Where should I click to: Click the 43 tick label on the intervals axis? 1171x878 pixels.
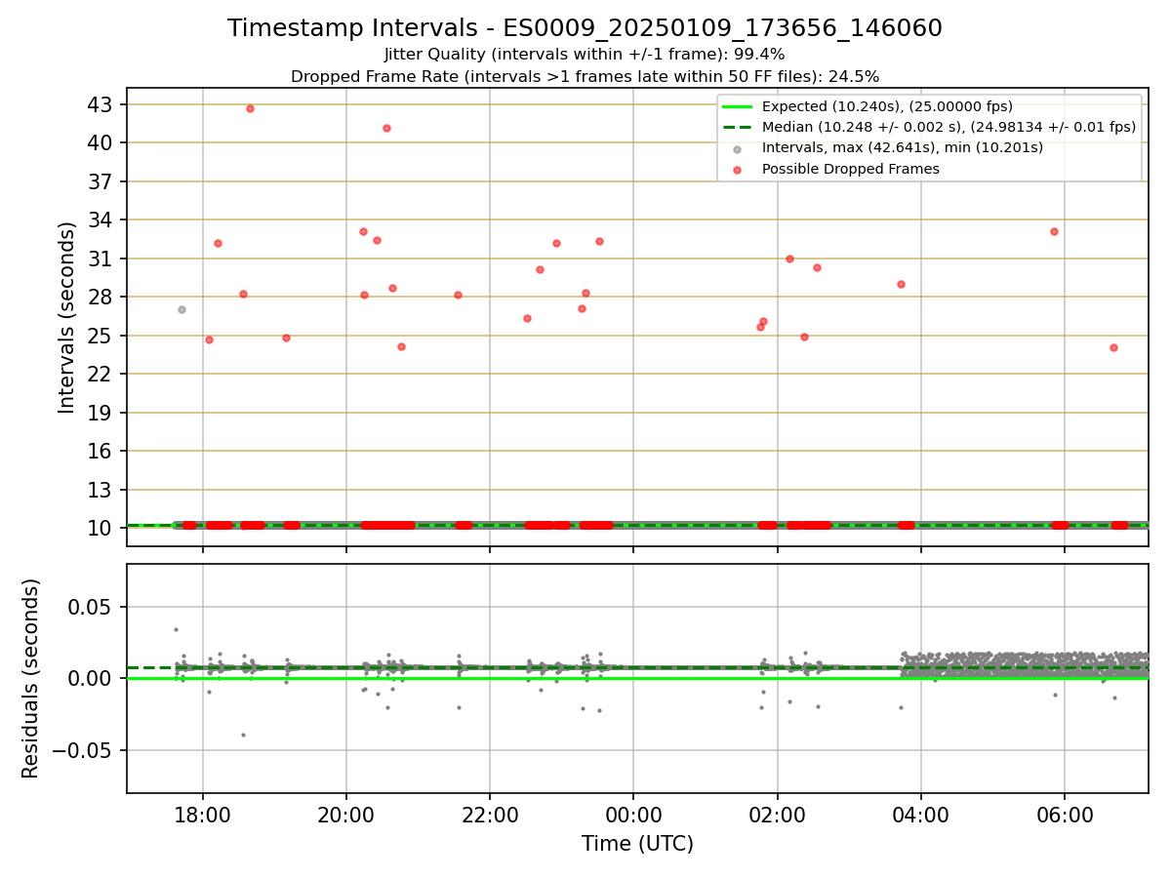coord(101,104)
